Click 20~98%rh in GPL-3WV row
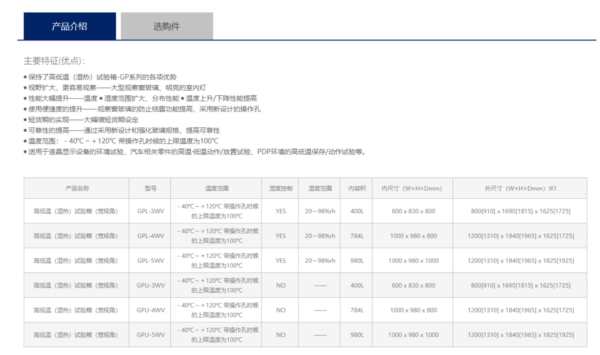Viewport: 600px width, 355px height. (x=320, y=211)
